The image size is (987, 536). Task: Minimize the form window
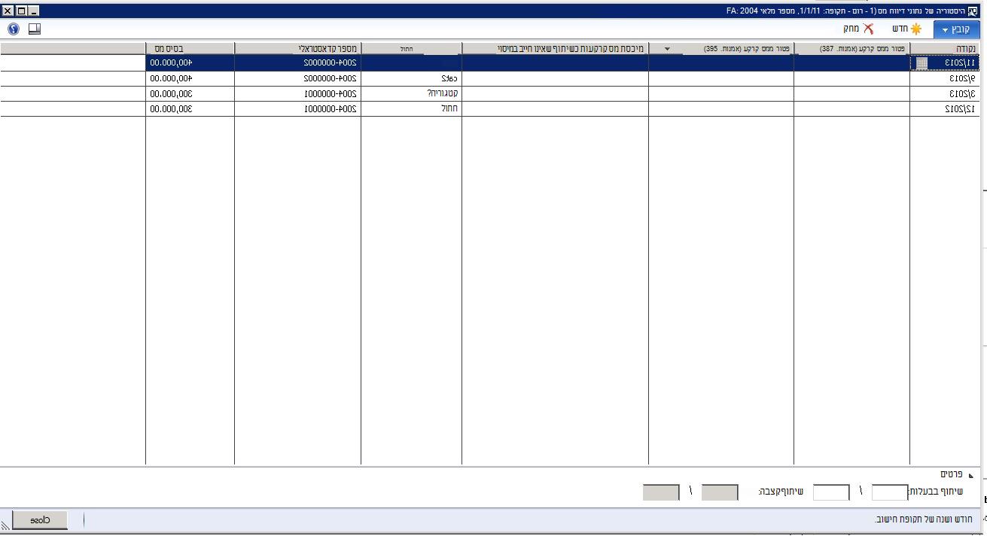point(34,11)
